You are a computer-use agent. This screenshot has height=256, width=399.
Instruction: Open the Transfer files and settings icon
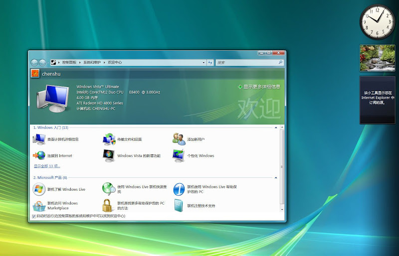pyautogui.click(x=109, y=139)
